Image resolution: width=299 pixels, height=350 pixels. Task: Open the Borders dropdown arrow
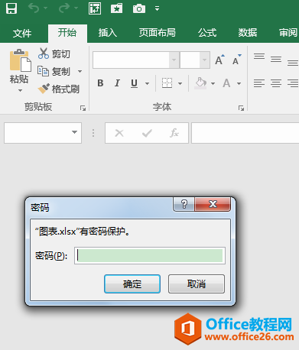[x=180, y=83]
